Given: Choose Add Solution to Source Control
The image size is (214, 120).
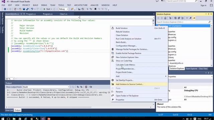Looking at the screenshot, I should (139, 84).
